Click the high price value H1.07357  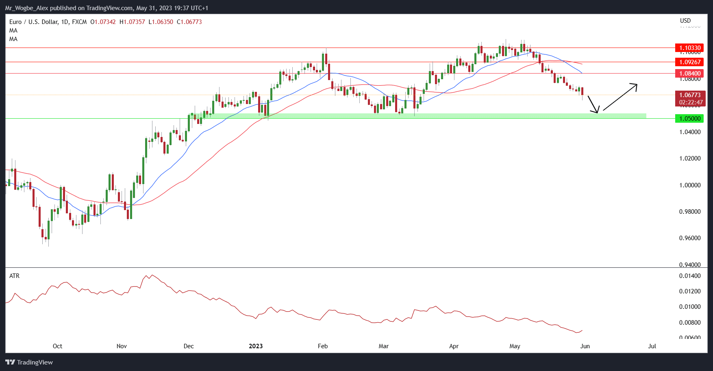tap(132, 22)
